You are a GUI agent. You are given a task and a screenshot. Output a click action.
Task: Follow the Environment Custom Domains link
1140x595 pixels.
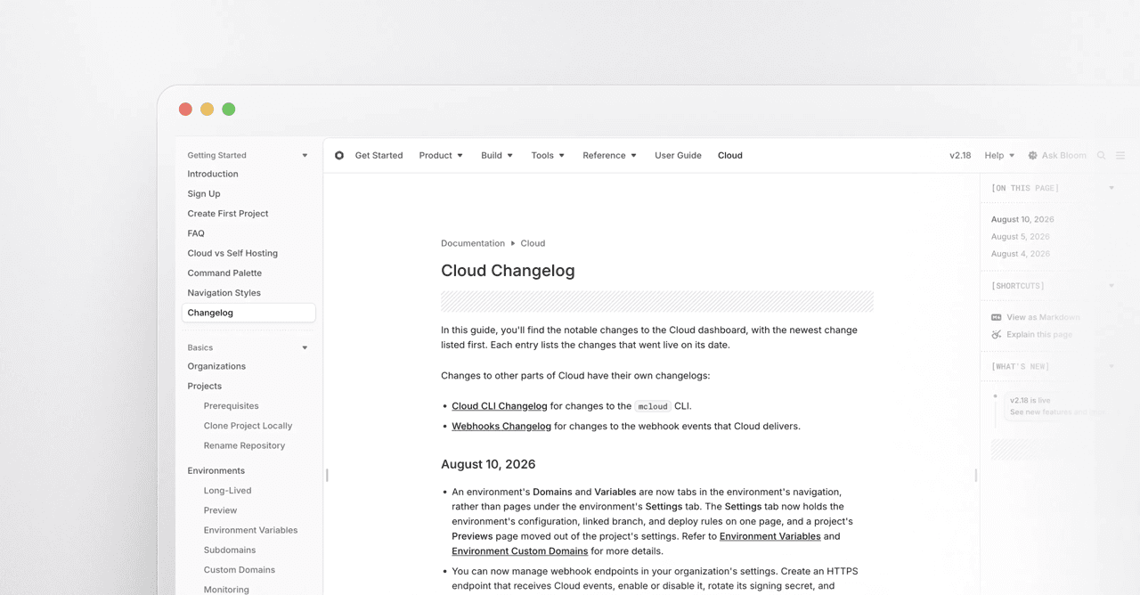519,551
